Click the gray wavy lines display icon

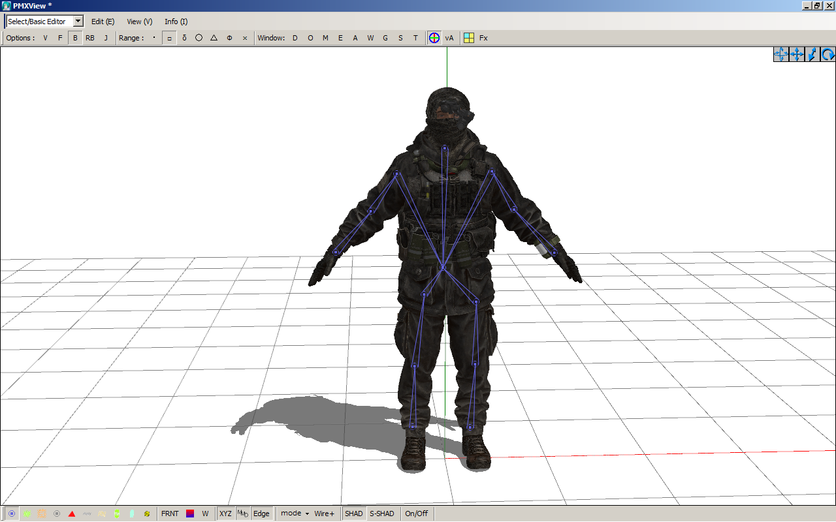point(87,514)
